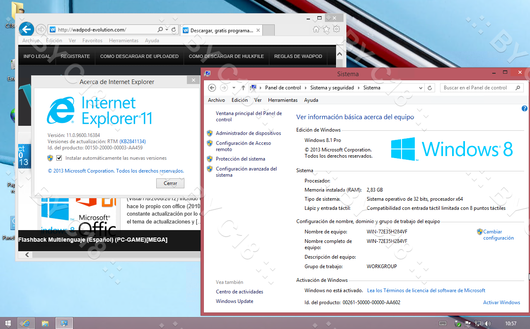Click the '© 2013 Microsoft Corporation' link

pyautogui.click(x=116, y=171)
